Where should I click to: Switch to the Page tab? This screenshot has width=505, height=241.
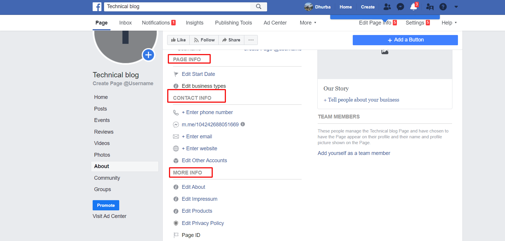101,23
